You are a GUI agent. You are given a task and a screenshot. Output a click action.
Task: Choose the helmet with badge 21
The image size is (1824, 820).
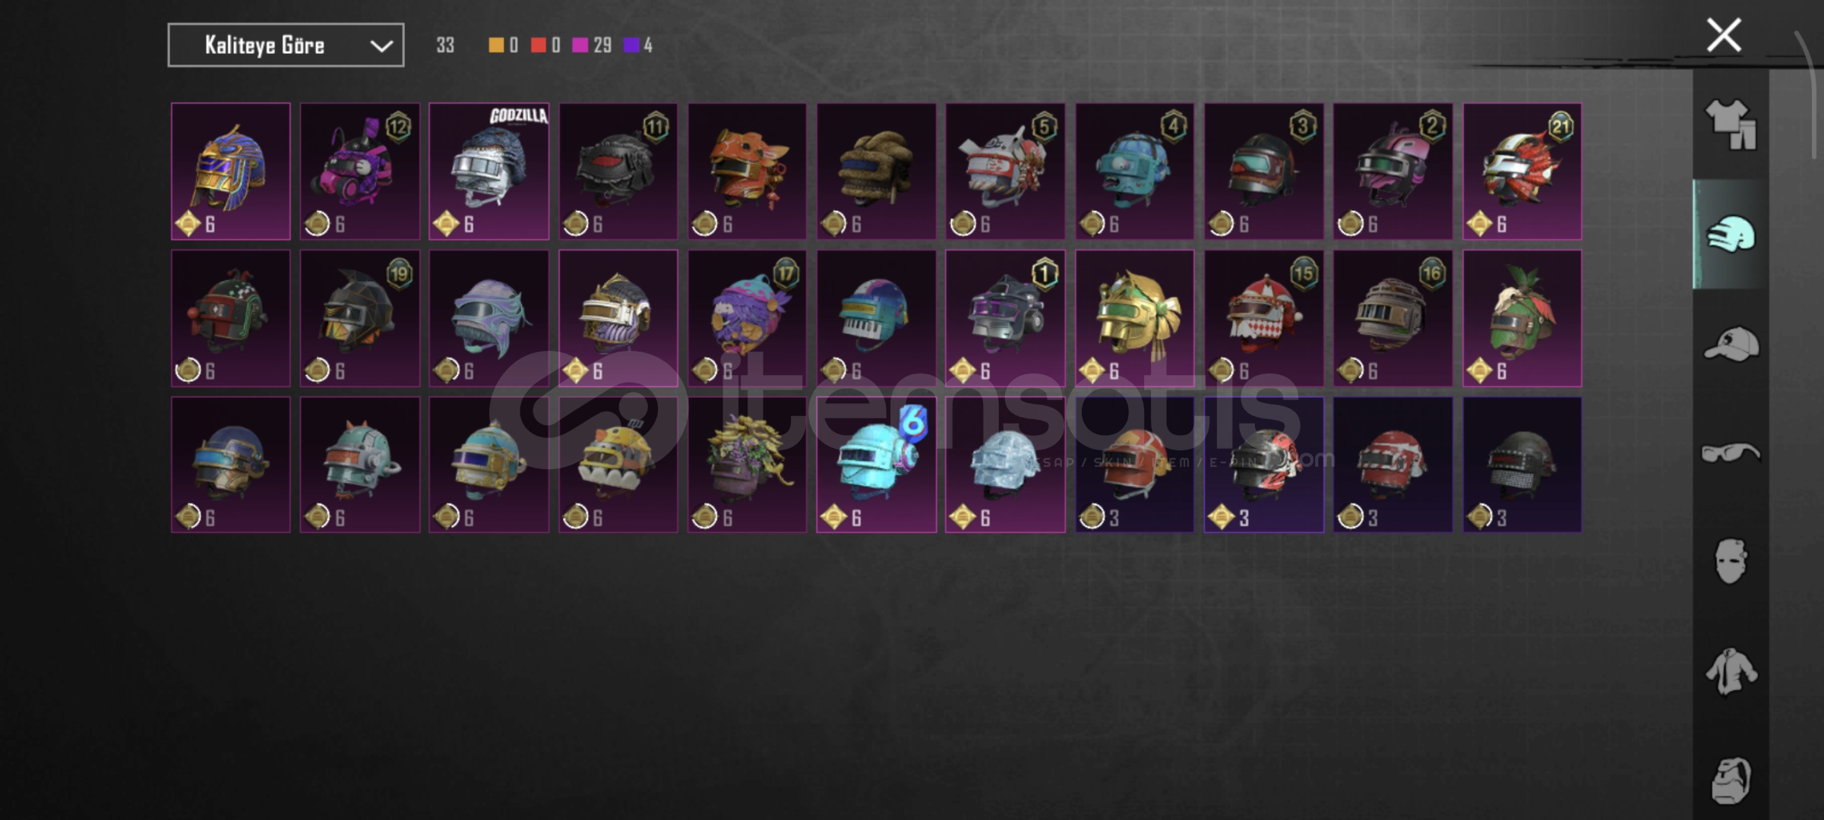(1522, 172)
